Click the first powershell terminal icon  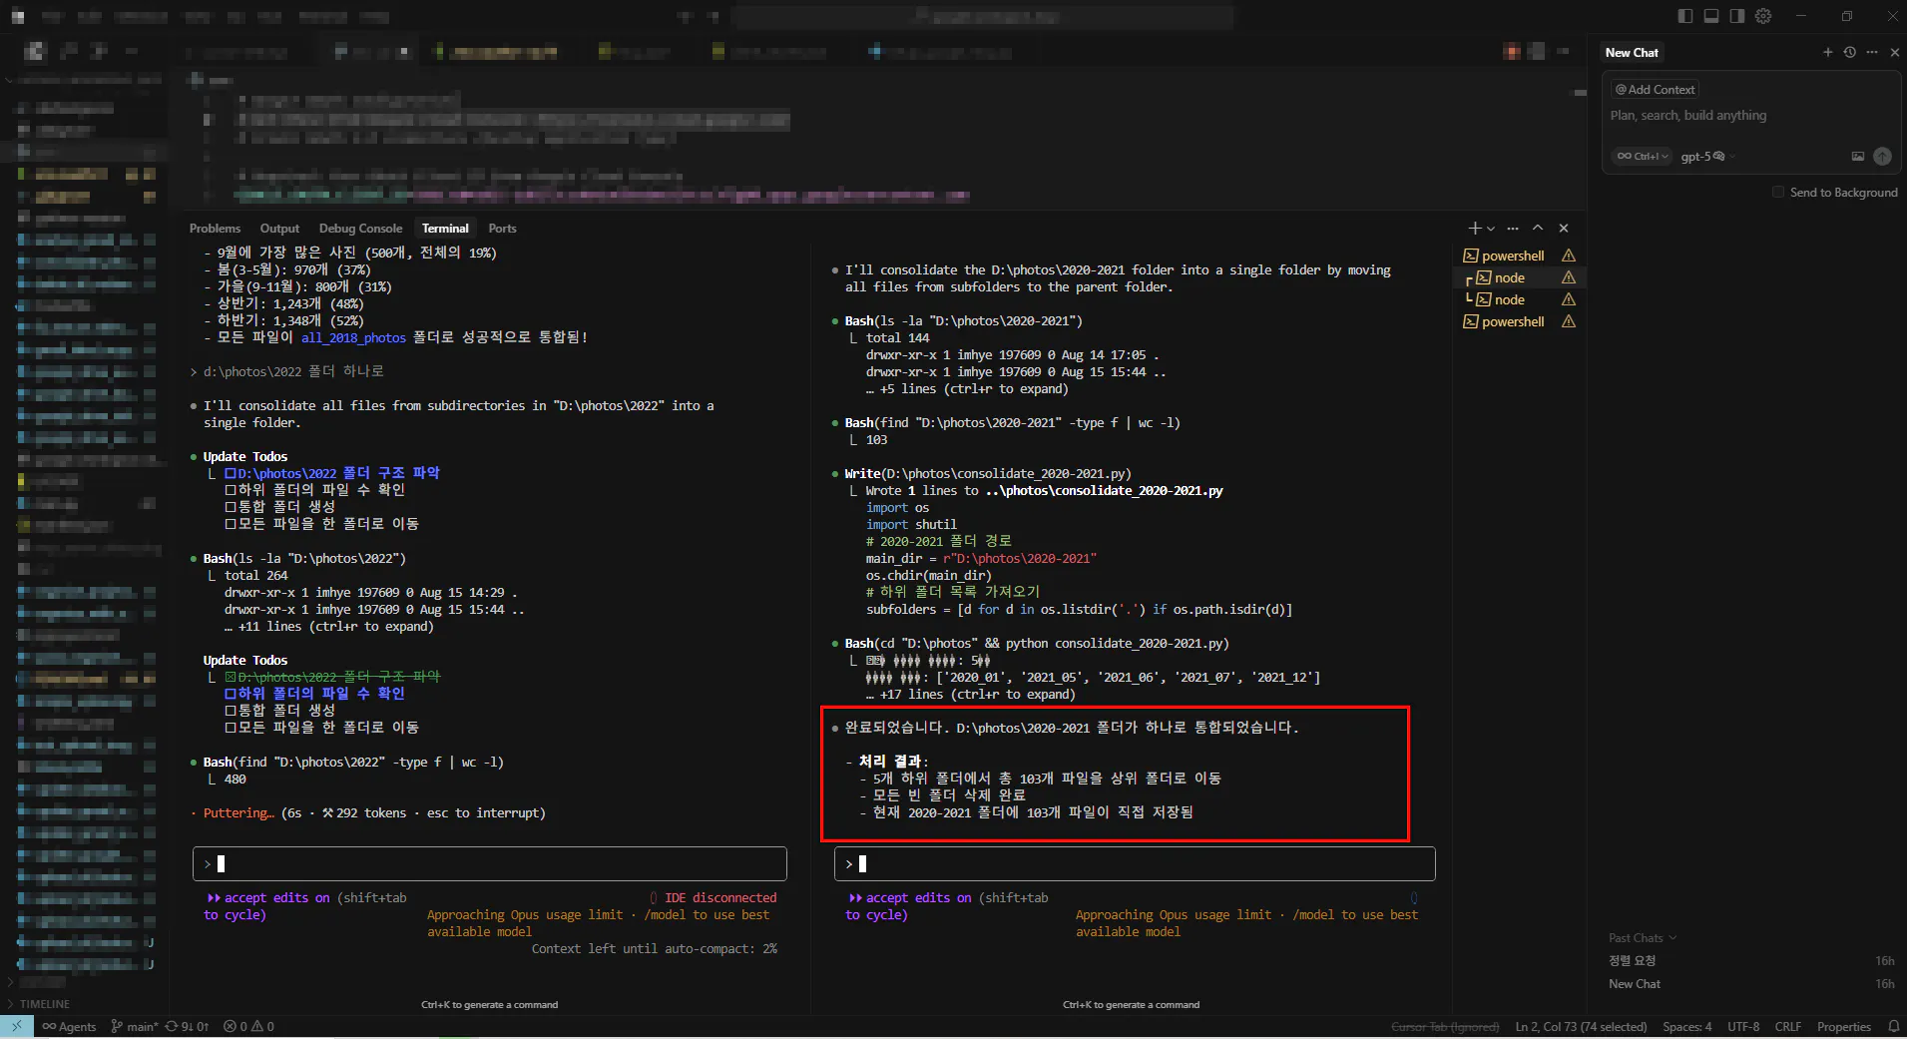(x=1471, y=256)
